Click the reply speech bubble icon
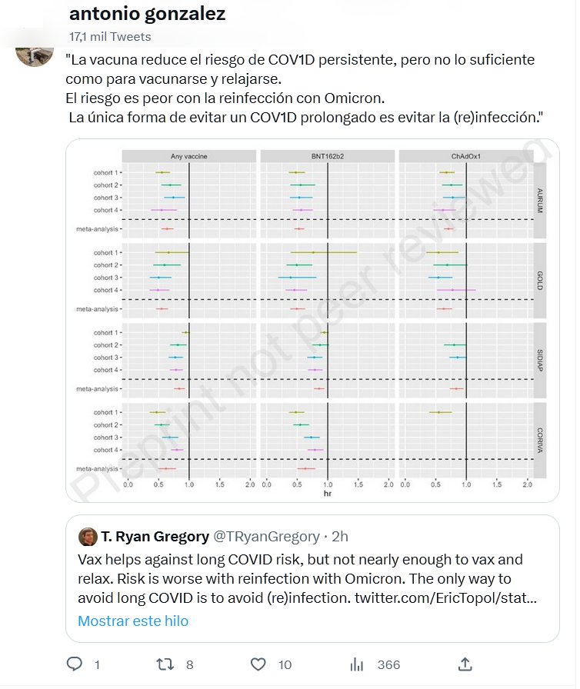 (75, 664)
